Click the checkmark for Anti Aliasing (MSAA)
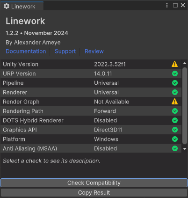188x198 pixels. (175, 148)
